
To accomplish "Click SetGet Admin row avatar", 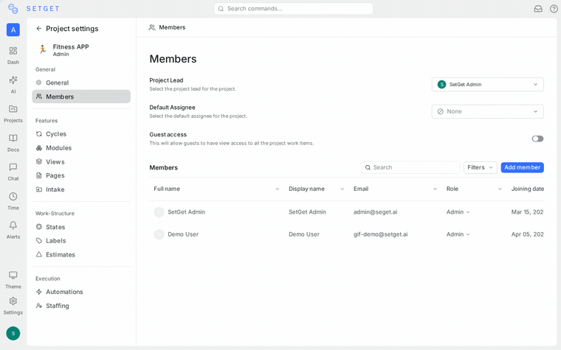I will point(159,212).
